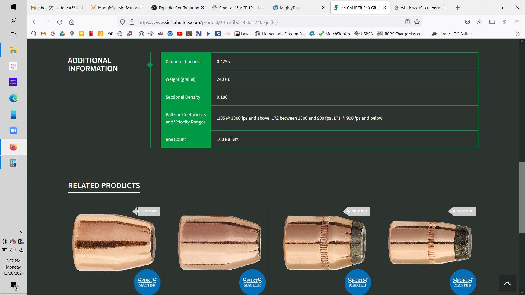
Task: Open Task View on the taskbar
Action: click(x=13, y=34)
